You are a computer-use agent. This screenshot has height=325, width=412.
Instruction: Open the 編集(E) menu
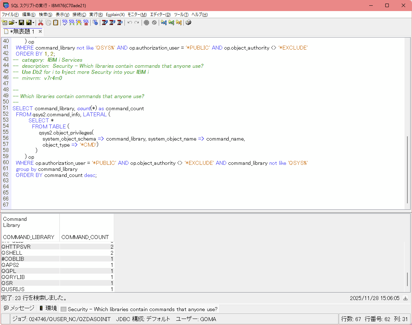(29, 15)
